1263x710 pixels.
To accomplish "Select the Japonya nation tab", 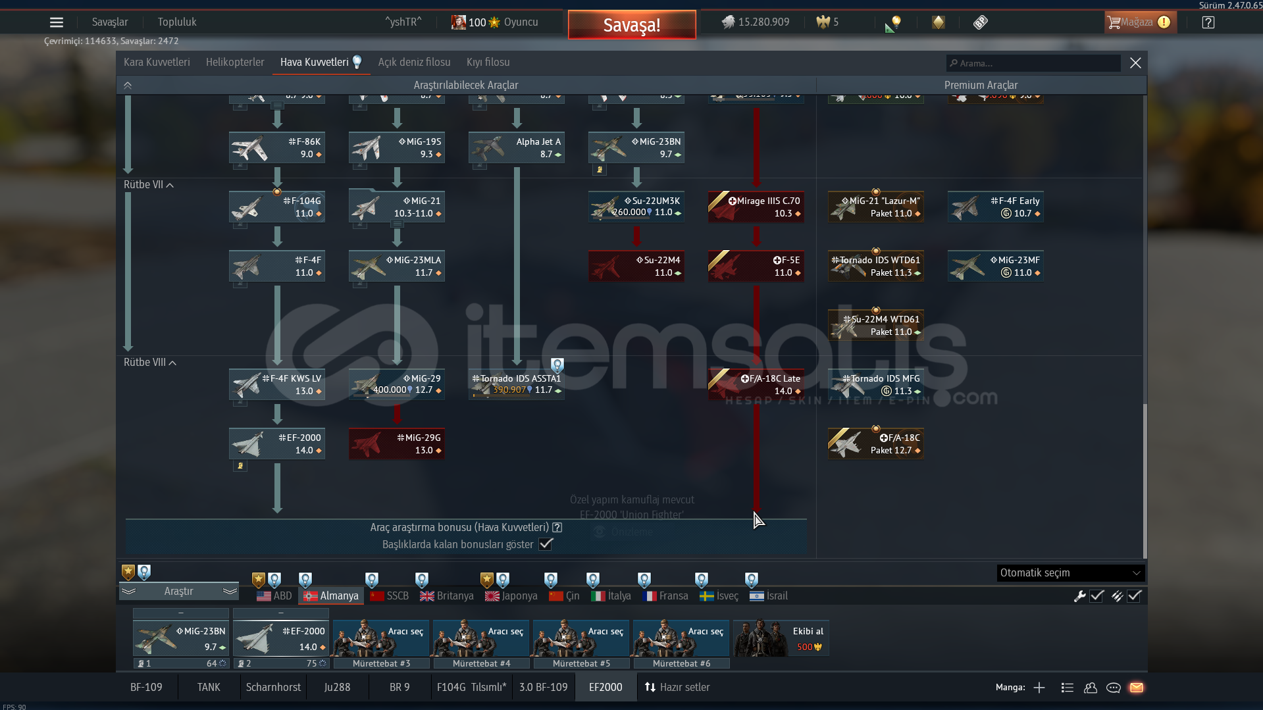I will point(511,596).
